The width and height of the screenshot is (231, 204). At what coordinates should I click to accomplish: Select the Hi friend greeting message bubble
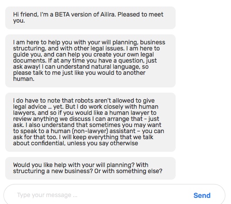tap(91, 18)
